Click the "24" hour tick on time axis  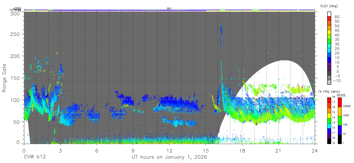(315, 150)
